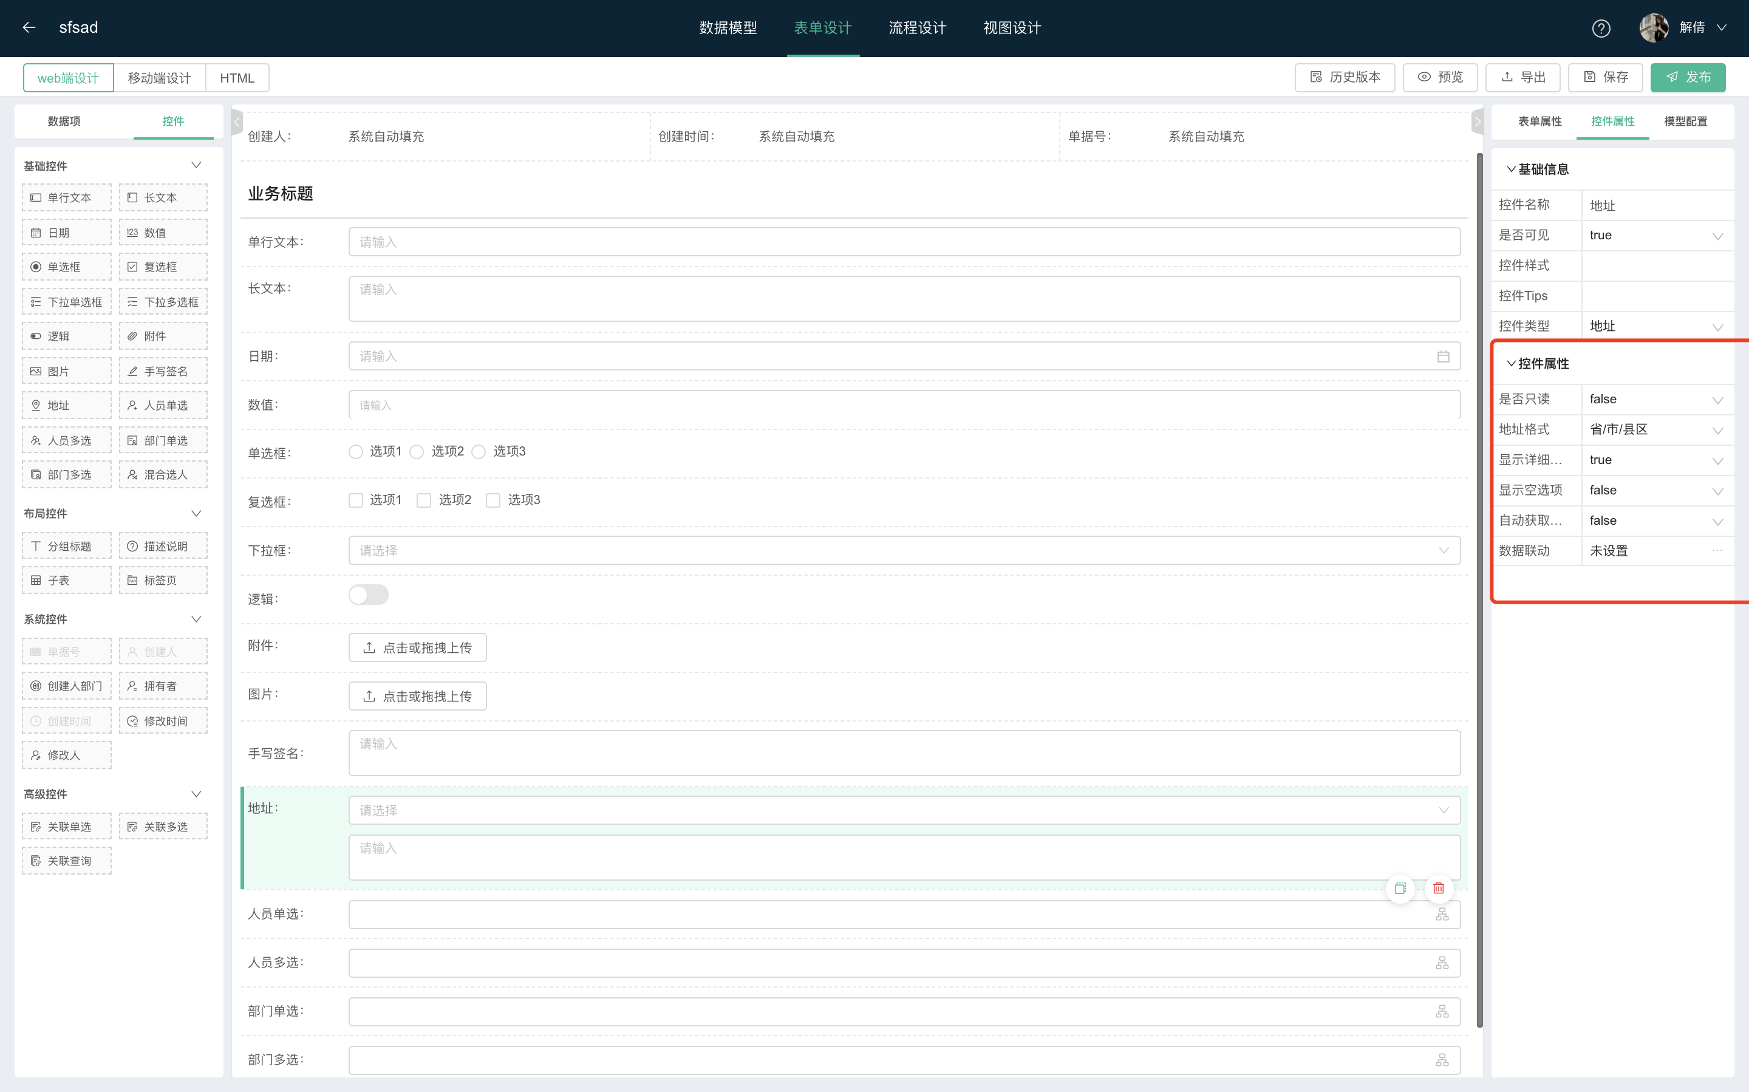Open the 是否只读 dropdown

1657,400
